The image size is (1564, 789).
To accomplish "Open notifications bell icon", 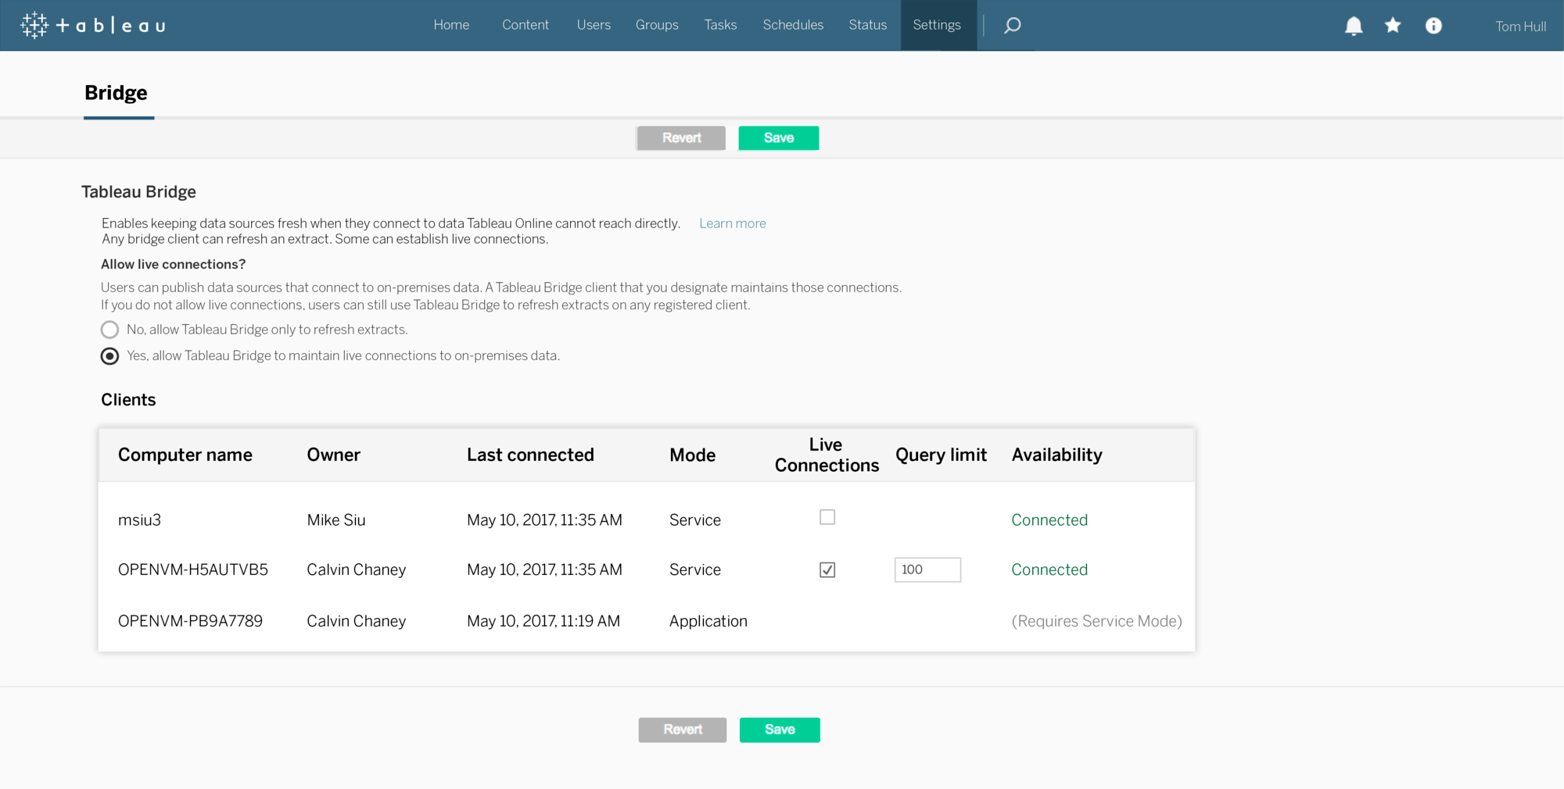I will (1354, 26).
